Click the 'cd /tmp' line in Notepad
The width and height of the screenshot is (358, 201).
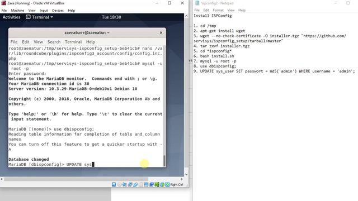pos(205,26)
